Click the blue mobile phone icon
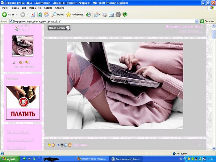Screen dimensions: 216x162 (58, 145)
